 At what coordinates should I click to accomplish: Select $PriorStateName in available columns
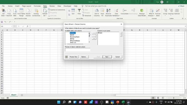(x=75, y=41)
